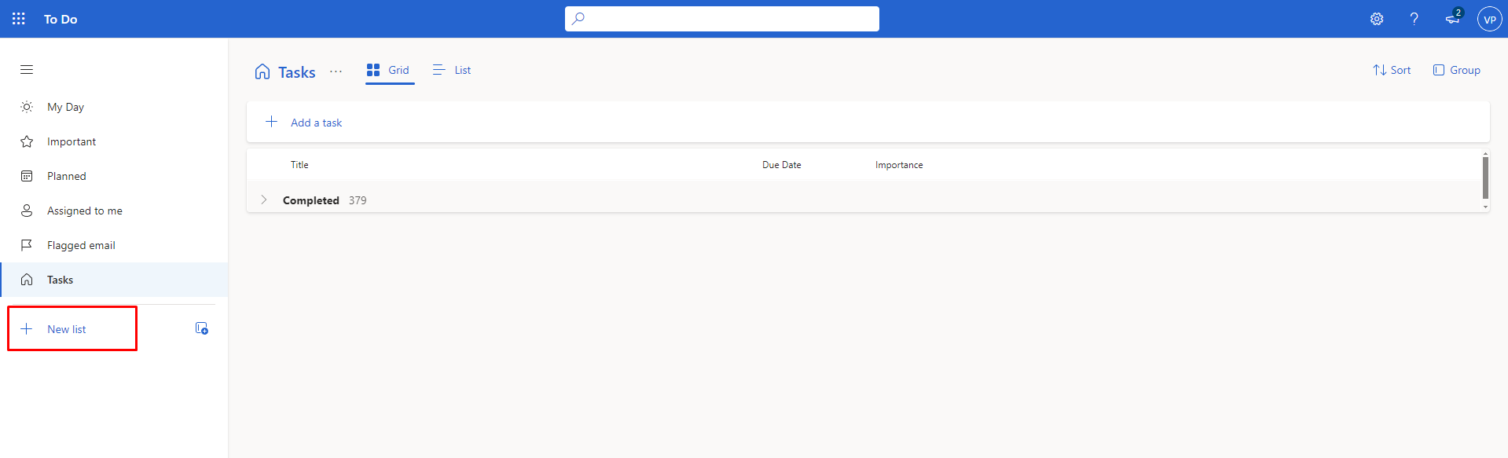
Task: Click the Completed section label
Action: click(x=311, y=200)
